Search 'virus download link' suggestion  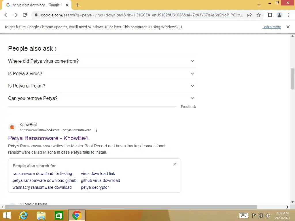98,174
